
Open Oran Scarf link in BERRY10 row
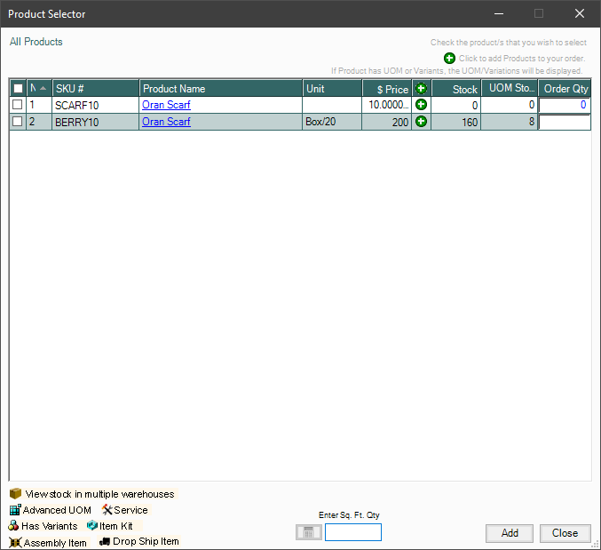(x=166, y=122)
